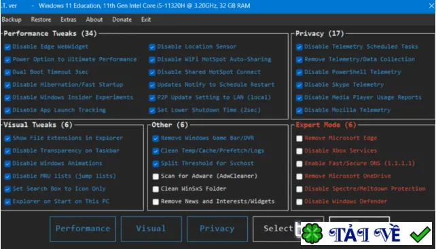Open the Donate menu
Viewport: 436px width, 249px height.
(x=122, y=20)
